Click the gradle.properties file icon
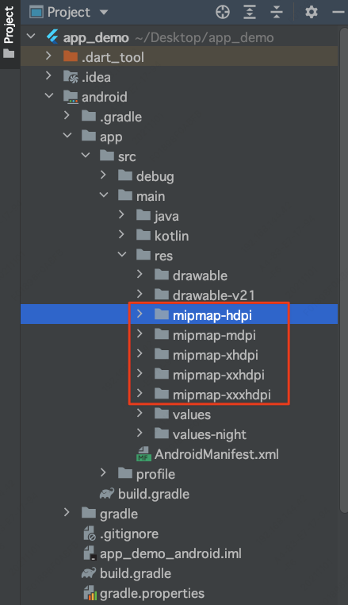This screenshot has height=605, width=348. point(90,593)
